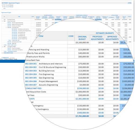
Task: Click magnified 'Civil & Structural Engineering' item name
Action: pyautogui.click(x=52, y=67)
